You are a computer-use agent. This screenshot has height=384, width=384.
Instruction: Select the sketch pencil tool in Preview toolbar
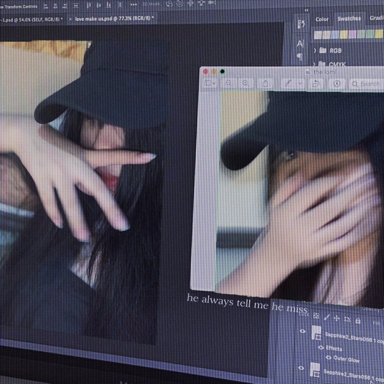[289, 83]
